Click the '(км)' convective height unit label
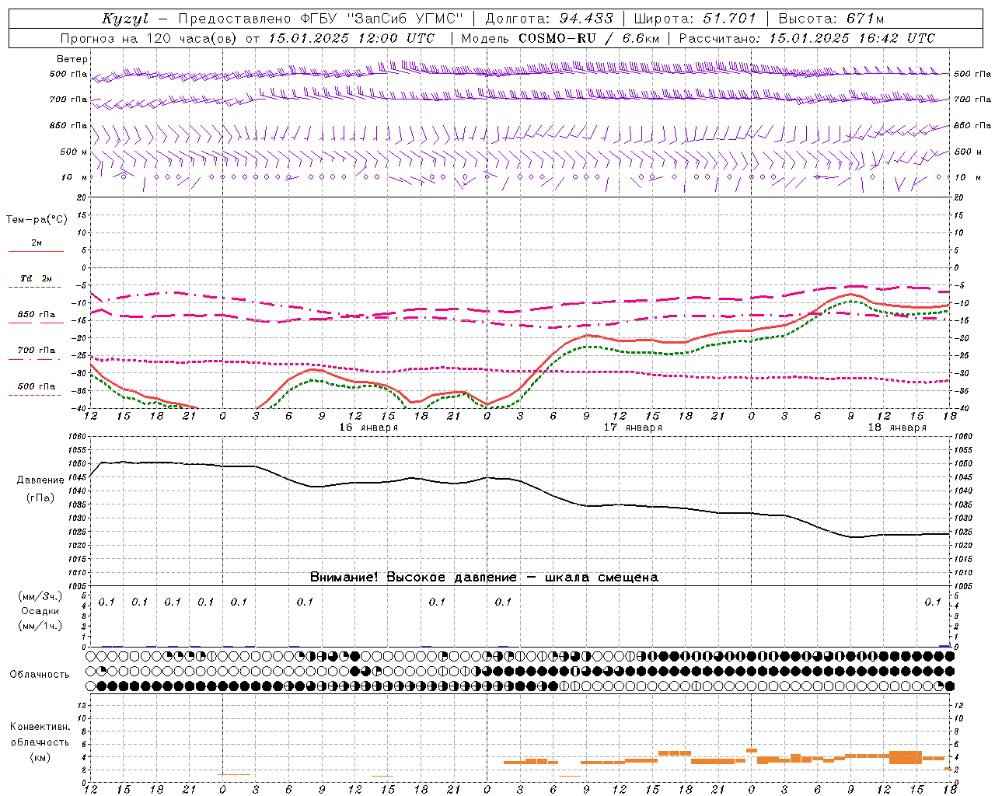Viewport: 995px width, 796px height. click(x=40, y=757)
